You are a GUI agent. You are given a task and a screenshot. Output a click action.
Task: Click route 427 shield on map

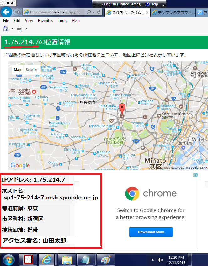pos(63,72)
